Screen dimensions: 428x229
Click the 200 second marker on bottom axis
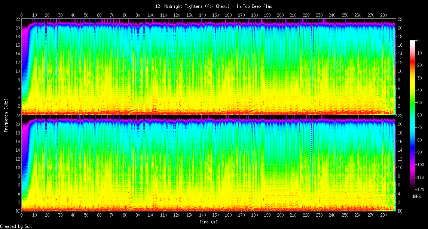pos(280,216)
